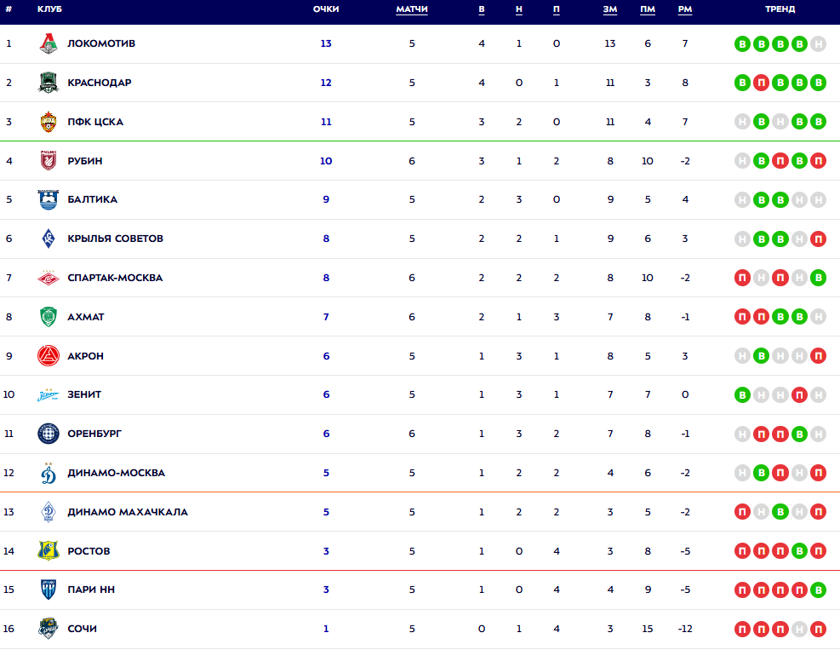Select the Spartak-Moscow diamond logo
Image resolution: width=840 pixels, height=650 pixels.
pyautogui.click(x=49, y=278)
